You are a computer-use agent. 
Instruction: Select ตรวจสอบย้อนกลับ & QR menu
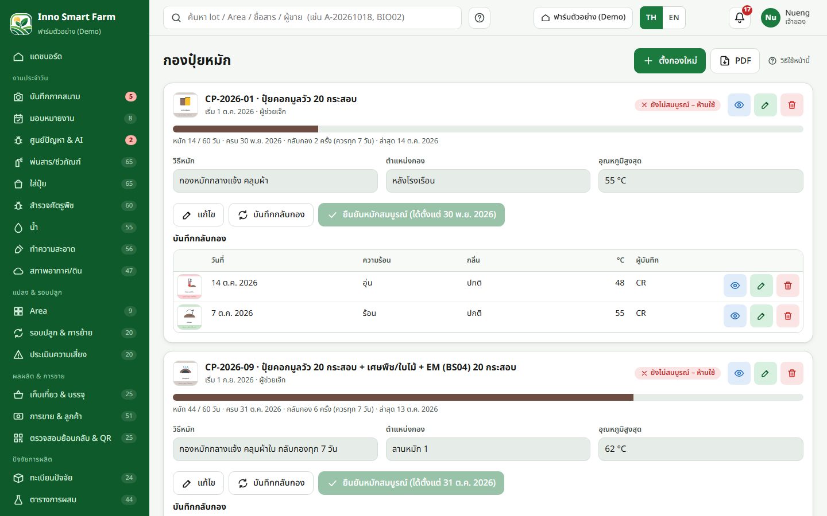click(75, 439)
